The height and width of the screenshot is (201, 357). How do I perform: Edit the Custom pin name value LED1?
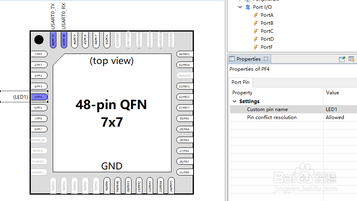pos(340,109)
